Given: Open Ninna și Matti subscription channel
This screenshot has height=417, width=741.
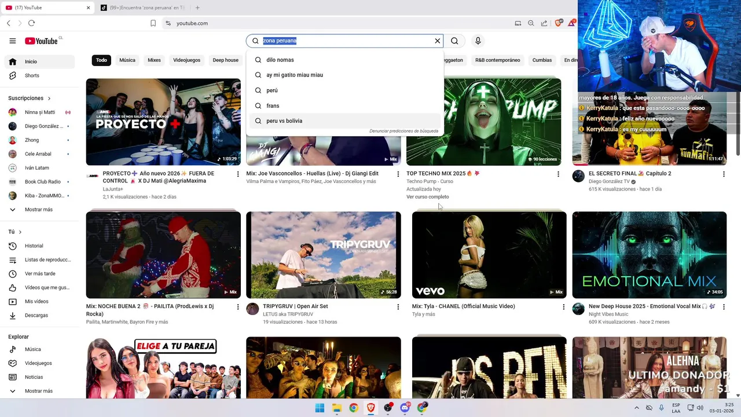Looking at the screenshot, I should click(x=39, y=112).
